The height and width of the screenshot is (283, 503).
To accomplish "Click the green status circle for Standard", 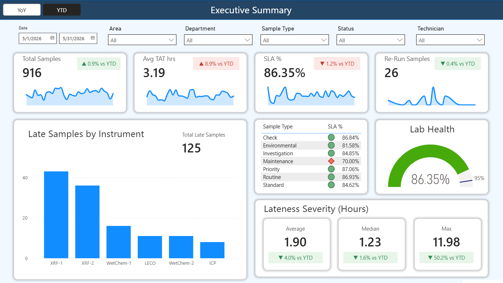I will click(x=331, y=185).
